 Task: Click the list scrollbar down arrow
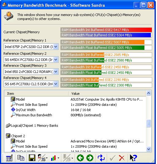[148, 149]
